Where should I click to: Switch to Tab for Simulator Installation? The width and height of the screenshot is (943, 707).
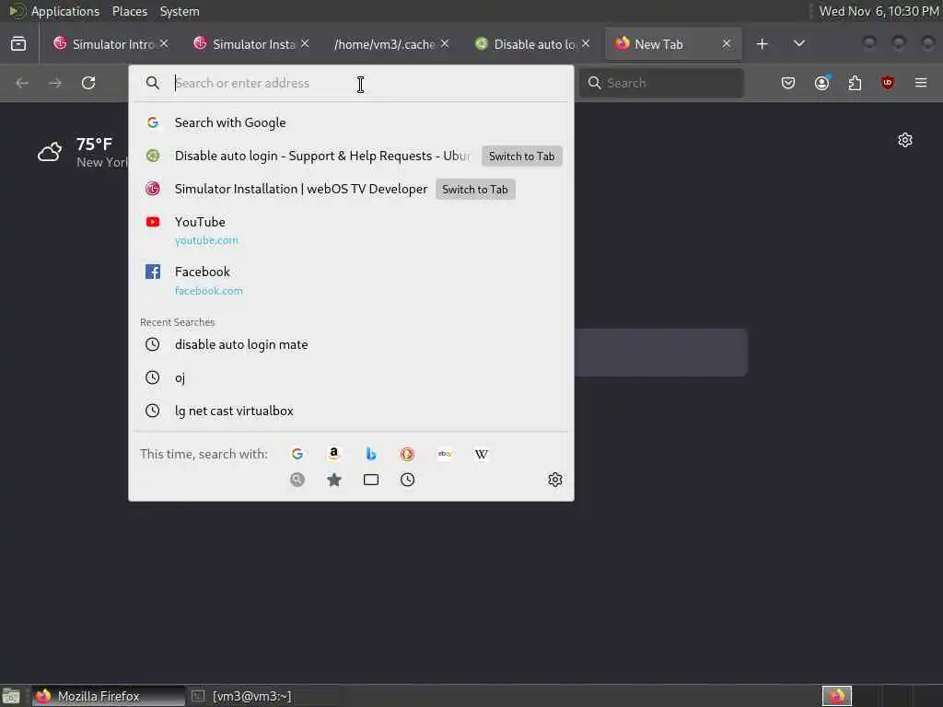click(475, 190)
